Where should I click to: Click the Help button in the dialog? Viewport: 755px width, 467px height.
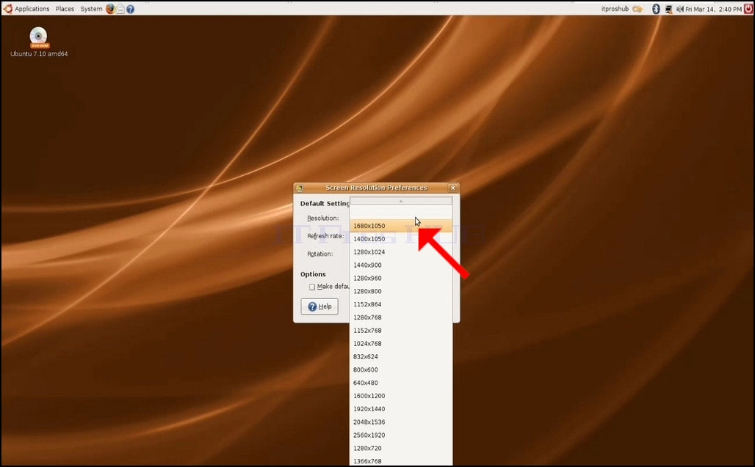[x=319, y=306]
